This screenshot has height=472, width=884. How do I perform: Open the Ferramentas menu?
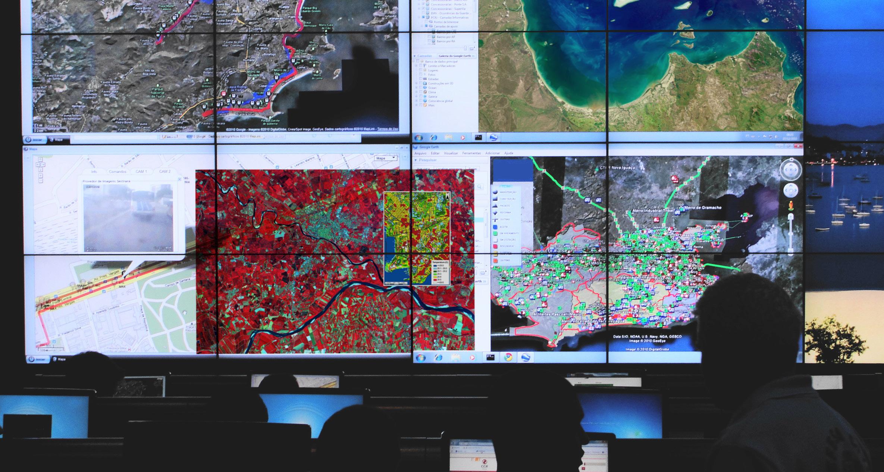coord(471,153)
